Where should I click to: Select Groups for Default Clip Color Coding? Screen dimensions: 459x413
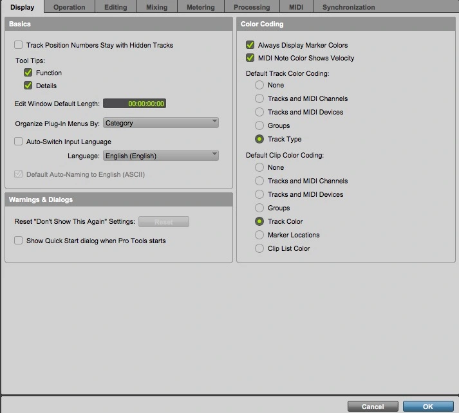click(259, 208)
